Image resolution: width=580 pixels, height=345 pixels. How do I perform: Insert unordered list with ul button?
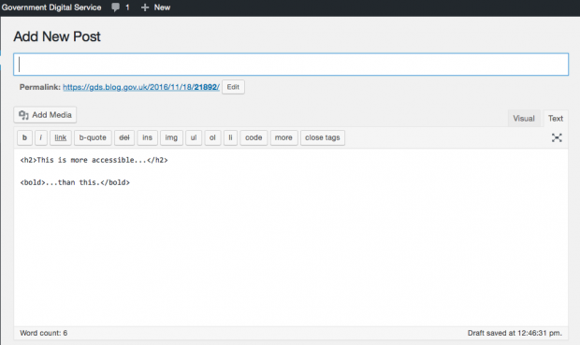tap(194, 137)
